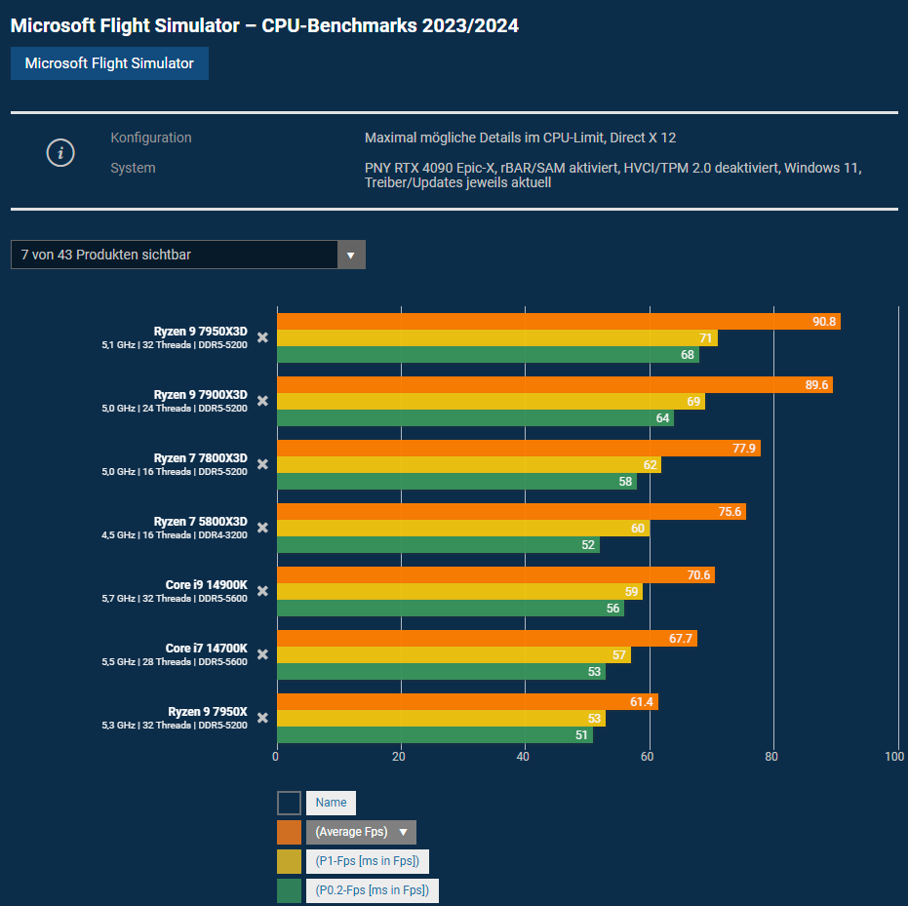Click the info icon beside Konfiguration
This screenshot has width=908, height=906.
pos(60,153)
